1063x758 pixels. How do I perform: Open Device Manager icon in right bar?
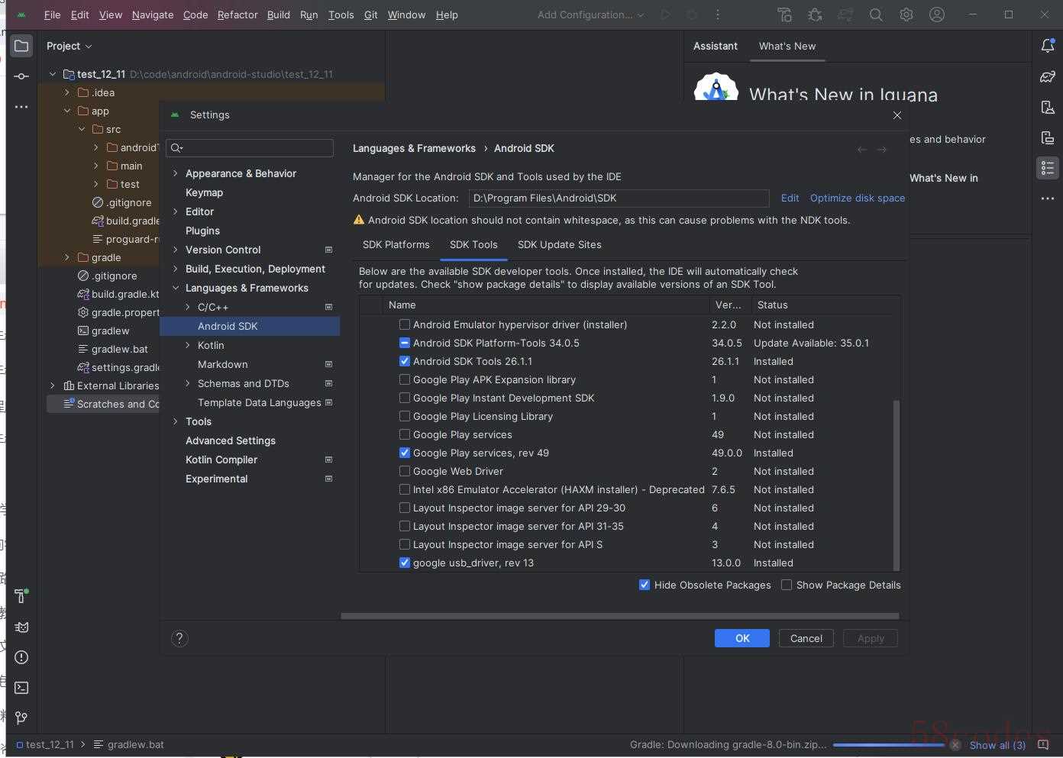click(1048, 107)
